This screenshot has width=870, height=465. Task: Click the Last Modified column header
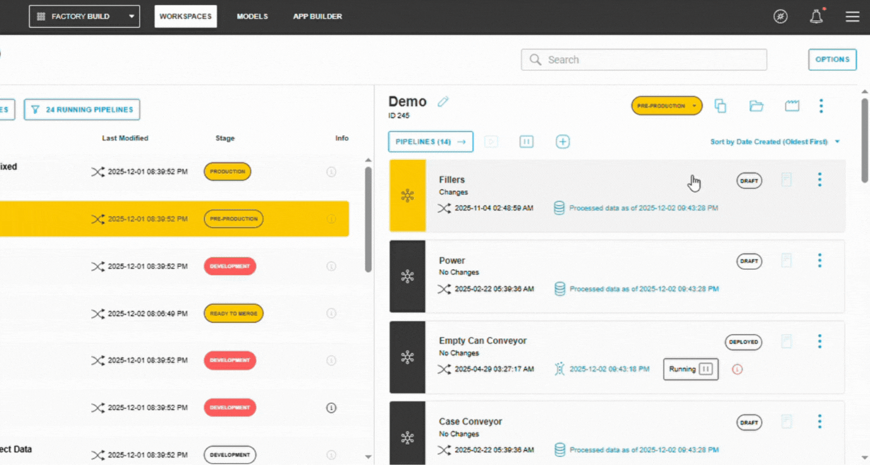tap(125, 138)
